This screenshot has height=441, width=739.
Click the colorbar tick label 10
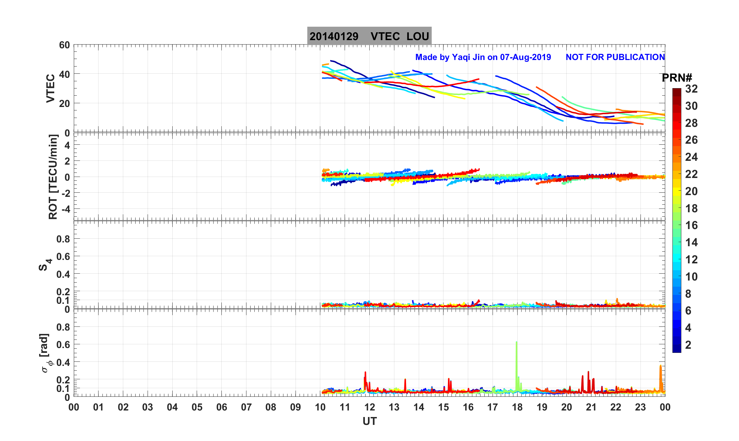[x=691, y=276]
